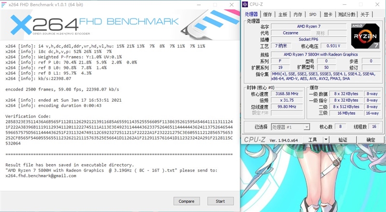Click the X264 FHD Benchmark banner logo

tap(94, 24)
